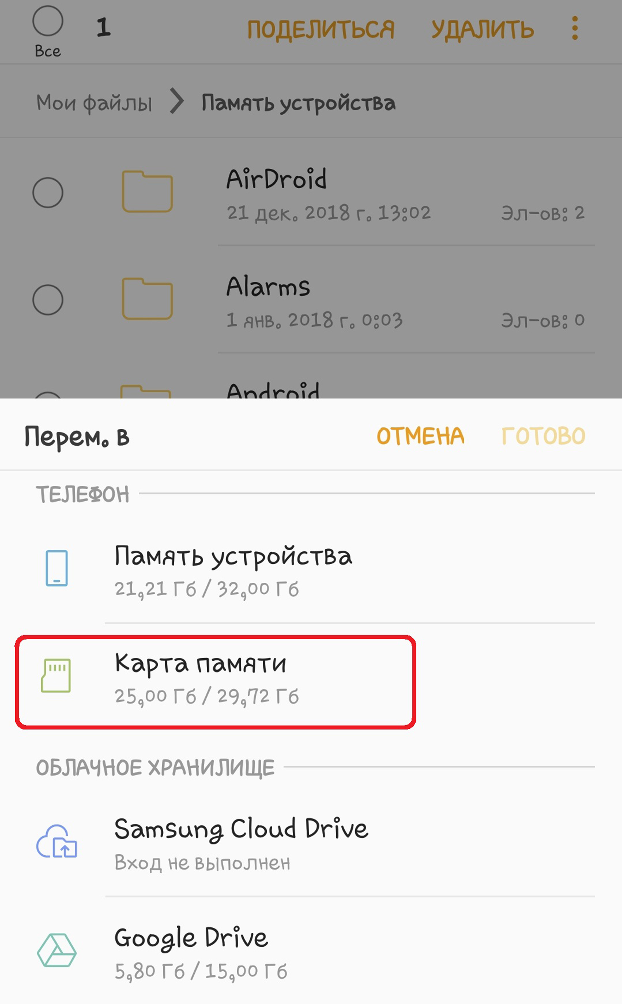The width and height of the screenshot is (622, 1004).
Task: Select the AirDroid folder radio circle
Action: click(48, 192)
